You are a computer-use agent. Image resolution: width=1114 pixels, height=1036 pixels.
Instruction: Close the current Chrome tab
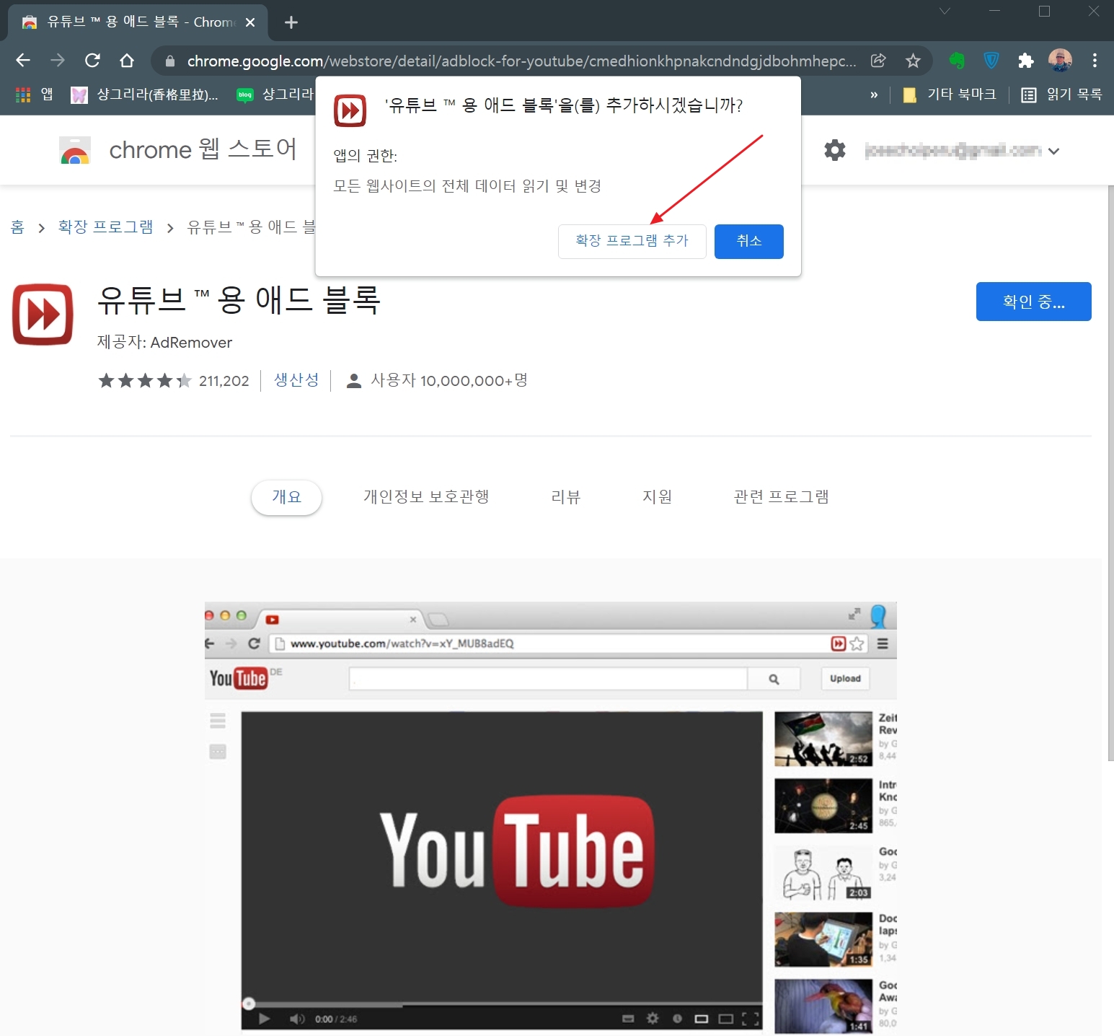click(x=250, y=22)
